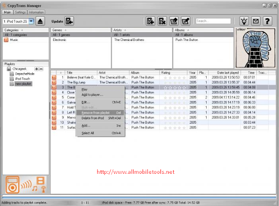This screenshot has height=206, width=279.
Task: Switch to the Main tab
Action: click(7, 12)
